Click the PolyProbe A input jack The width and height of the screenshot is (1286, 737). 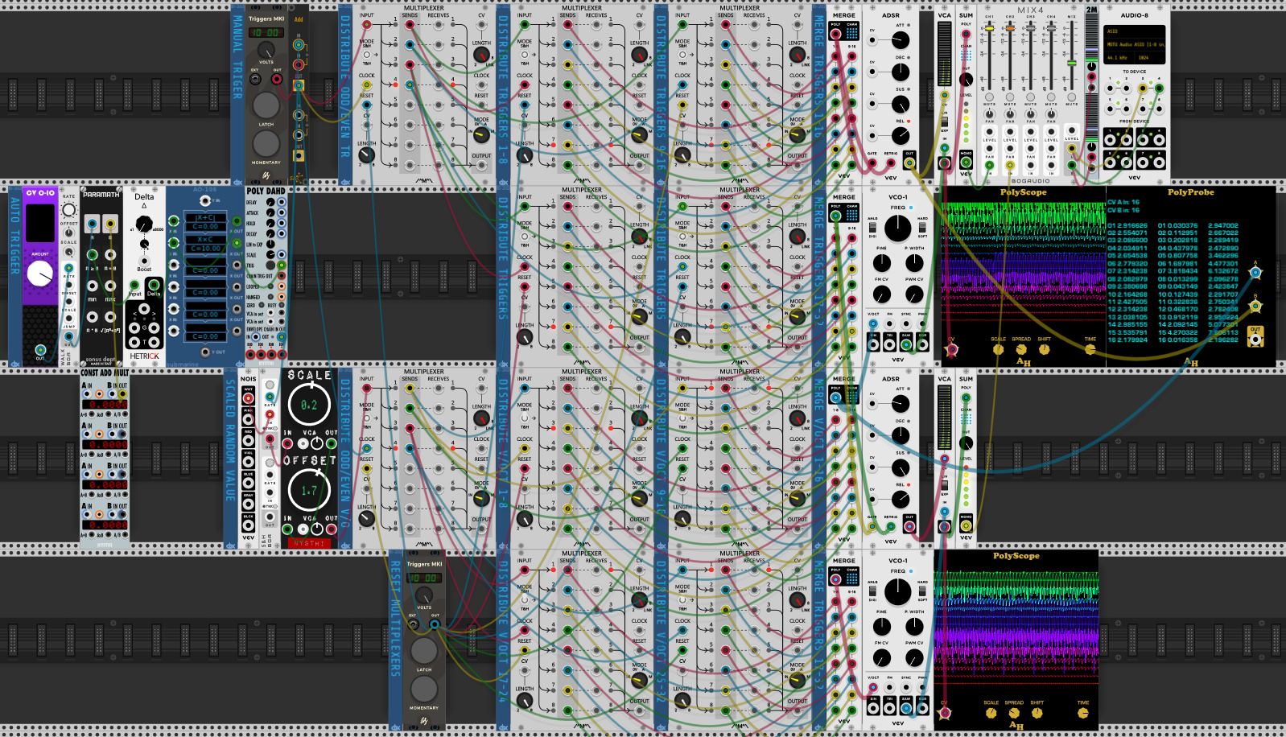pos(1255,272)
